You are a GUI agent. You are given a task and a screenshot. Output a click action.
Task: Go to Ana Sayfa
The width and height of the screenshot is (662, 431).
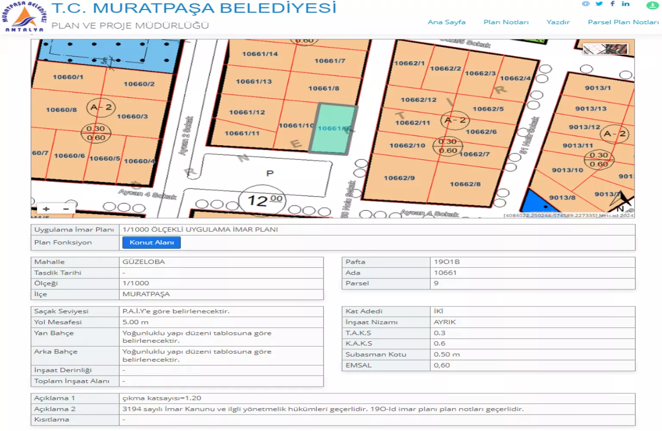pos(446,22)
